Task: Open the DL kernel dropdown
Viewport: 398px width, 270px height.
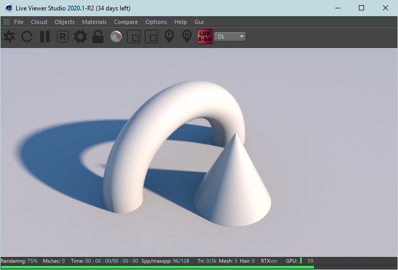Action: tap(230, 36)
